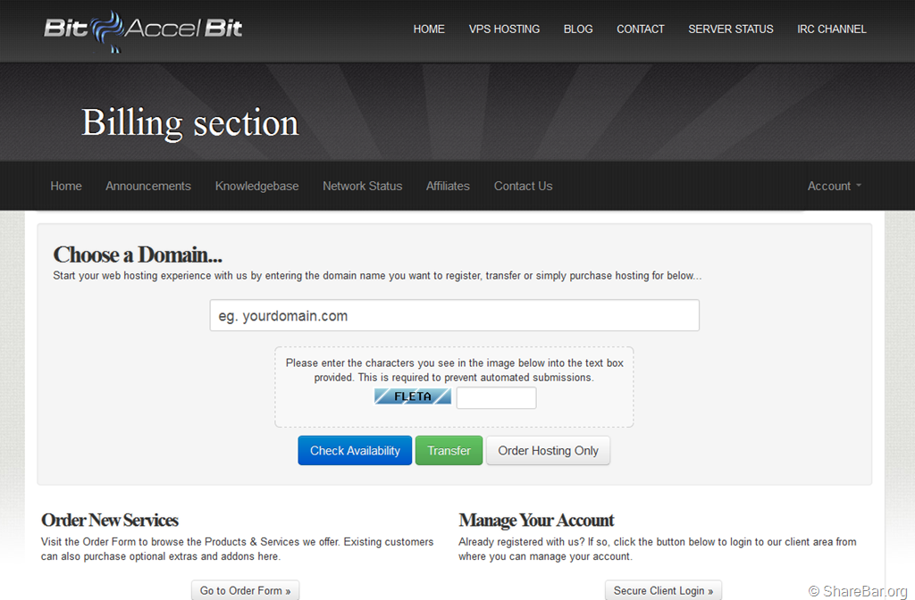Open HOME in top navigation
The image size is (915, 600).
[x=429, y=29]
